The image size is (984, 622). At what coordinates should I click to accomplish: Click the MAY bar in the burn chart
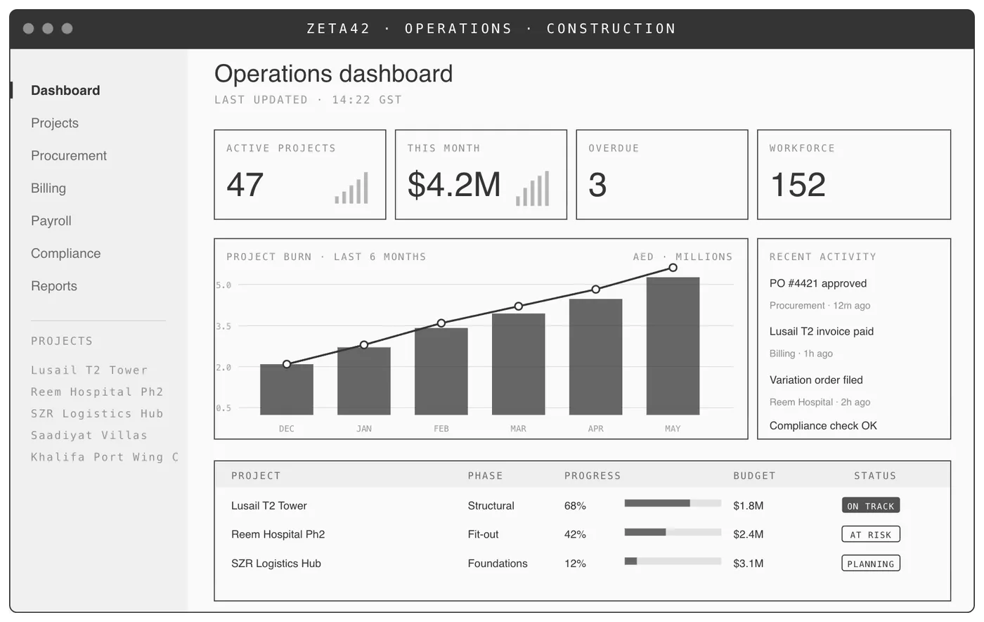(x=673, y=346)
